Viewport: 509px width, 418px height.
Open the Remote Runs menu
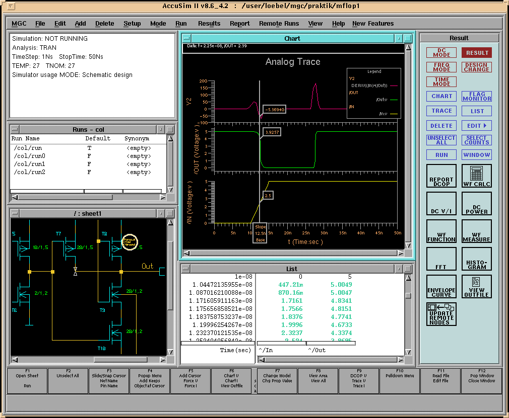(279, 24)
